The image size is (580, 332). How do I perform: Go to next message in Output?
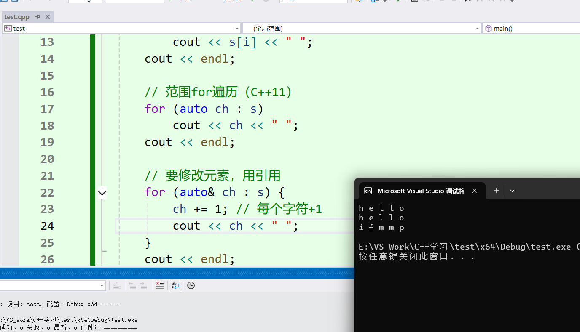click(144, 285)
